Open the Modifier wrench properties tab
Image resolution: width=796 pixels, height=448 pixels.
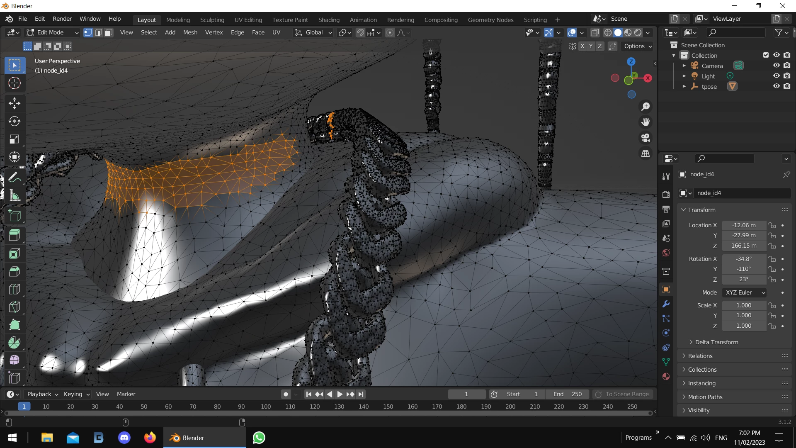click(x=666, y=304)
